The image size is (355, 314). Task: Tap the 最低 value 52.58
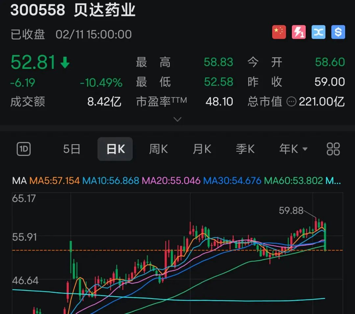pos(218,82)
